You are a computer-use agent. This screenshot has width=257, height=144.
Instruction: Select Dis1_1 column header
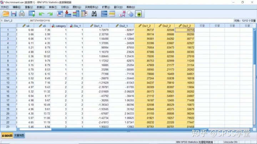tap(96, 26)
